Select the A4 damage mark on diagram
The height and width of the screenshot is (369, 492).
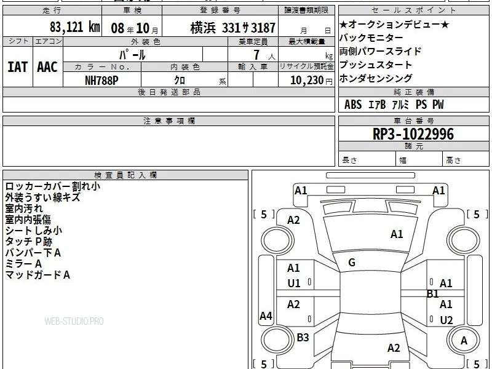[x=266, y=315]
